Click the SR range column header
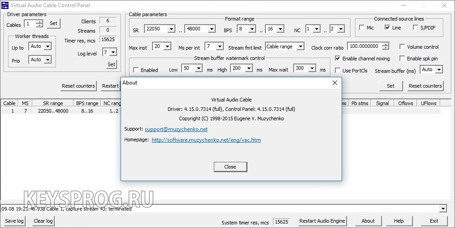Image resolution: width=455 pixels, height=228 pixels. click(53, 103)
